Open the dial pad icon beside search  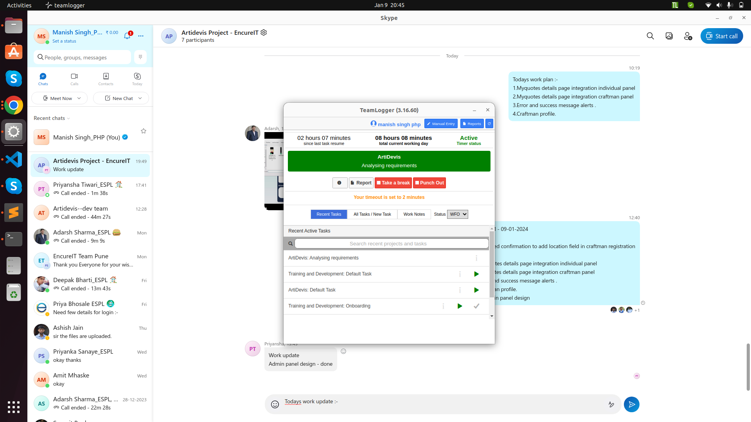tap(140, 57)
